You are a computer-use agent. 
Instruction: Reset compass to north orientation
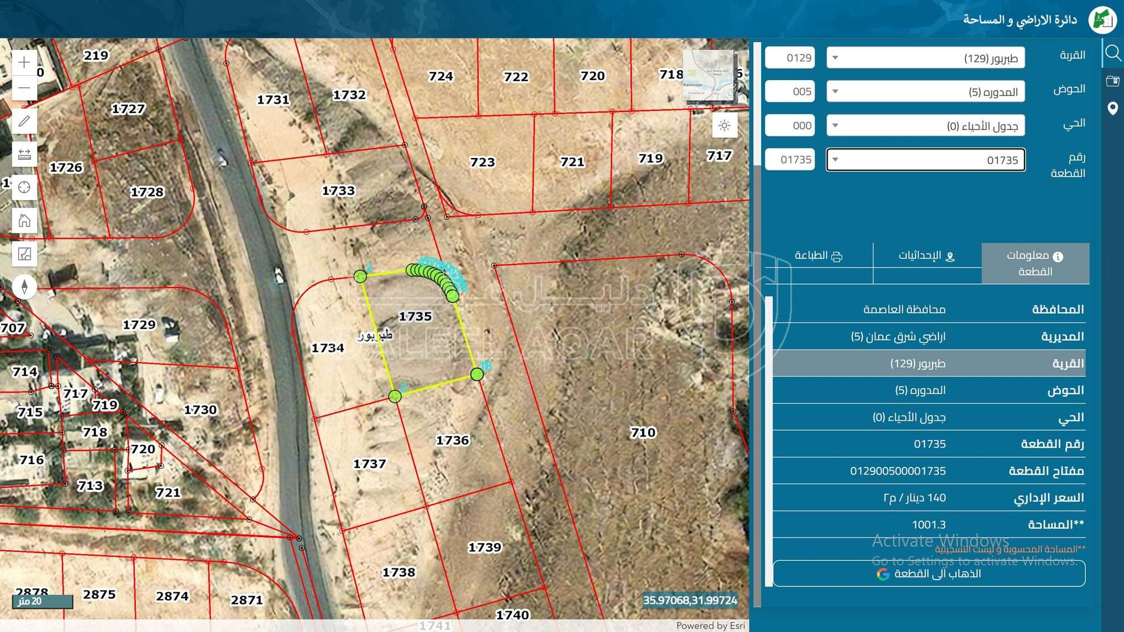24,287
